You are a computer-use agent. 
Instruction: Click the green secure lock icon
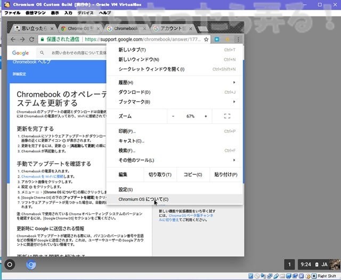(42, 39)
